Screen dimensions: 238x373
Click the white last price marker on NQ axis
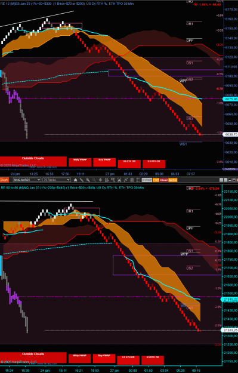[230, 330]
